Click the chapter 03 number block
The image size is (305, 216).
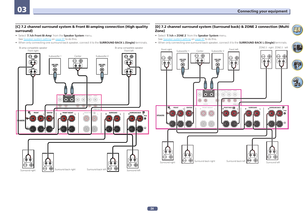point(22,7)
